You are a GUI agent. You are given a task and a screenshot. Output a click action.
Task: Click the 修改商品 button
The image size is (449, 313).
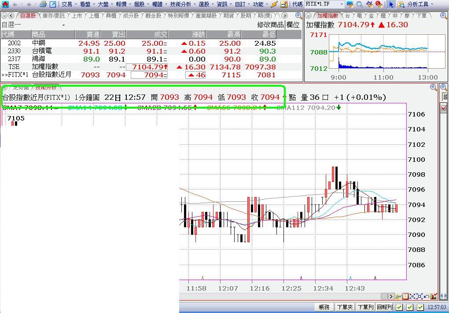270,25
